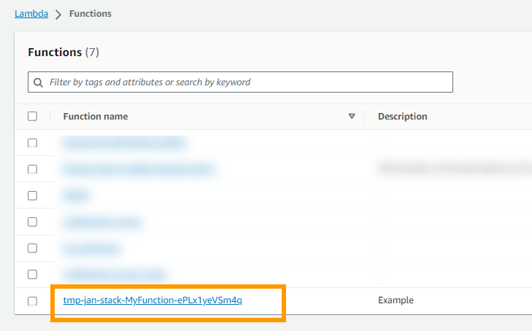
Task: Click the Example description text
Action: (x=396, y=300)
